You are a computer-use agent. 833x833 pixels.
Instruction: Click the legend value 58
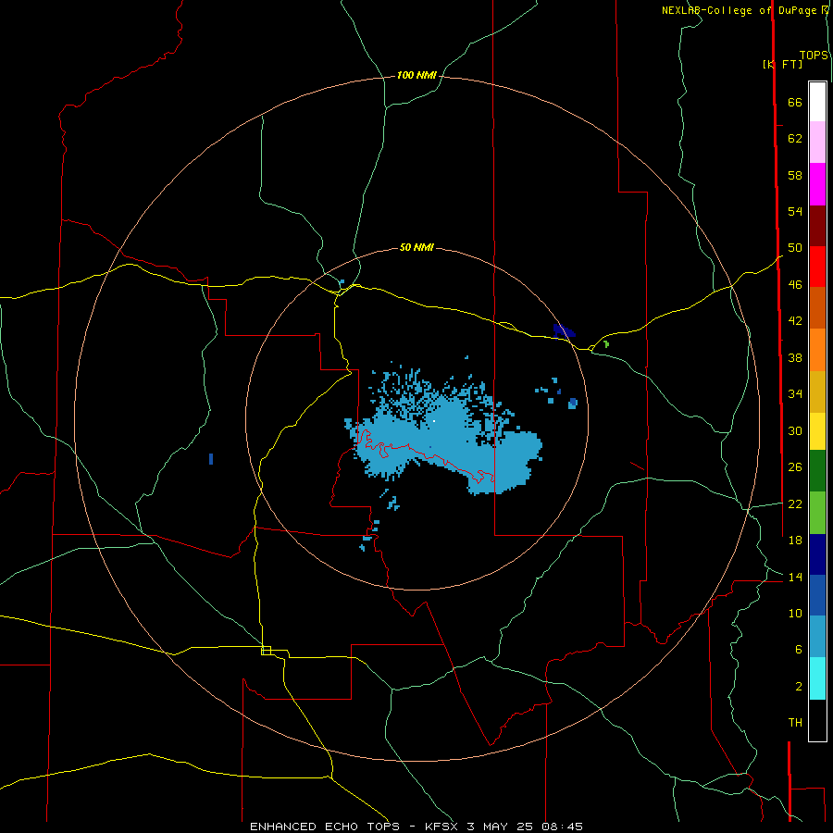pos(795,175)
